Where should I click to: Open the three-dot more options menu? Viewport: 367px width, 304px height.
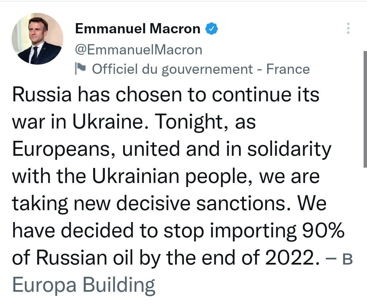tap(348, 28)
